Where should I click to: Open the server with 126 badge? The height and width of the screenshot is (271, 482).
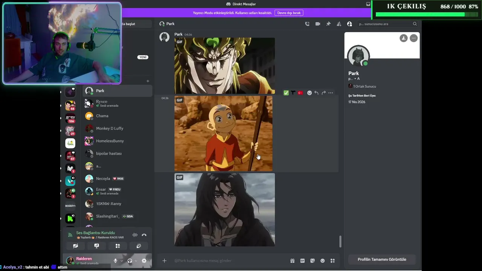click(x=70, y=118)
